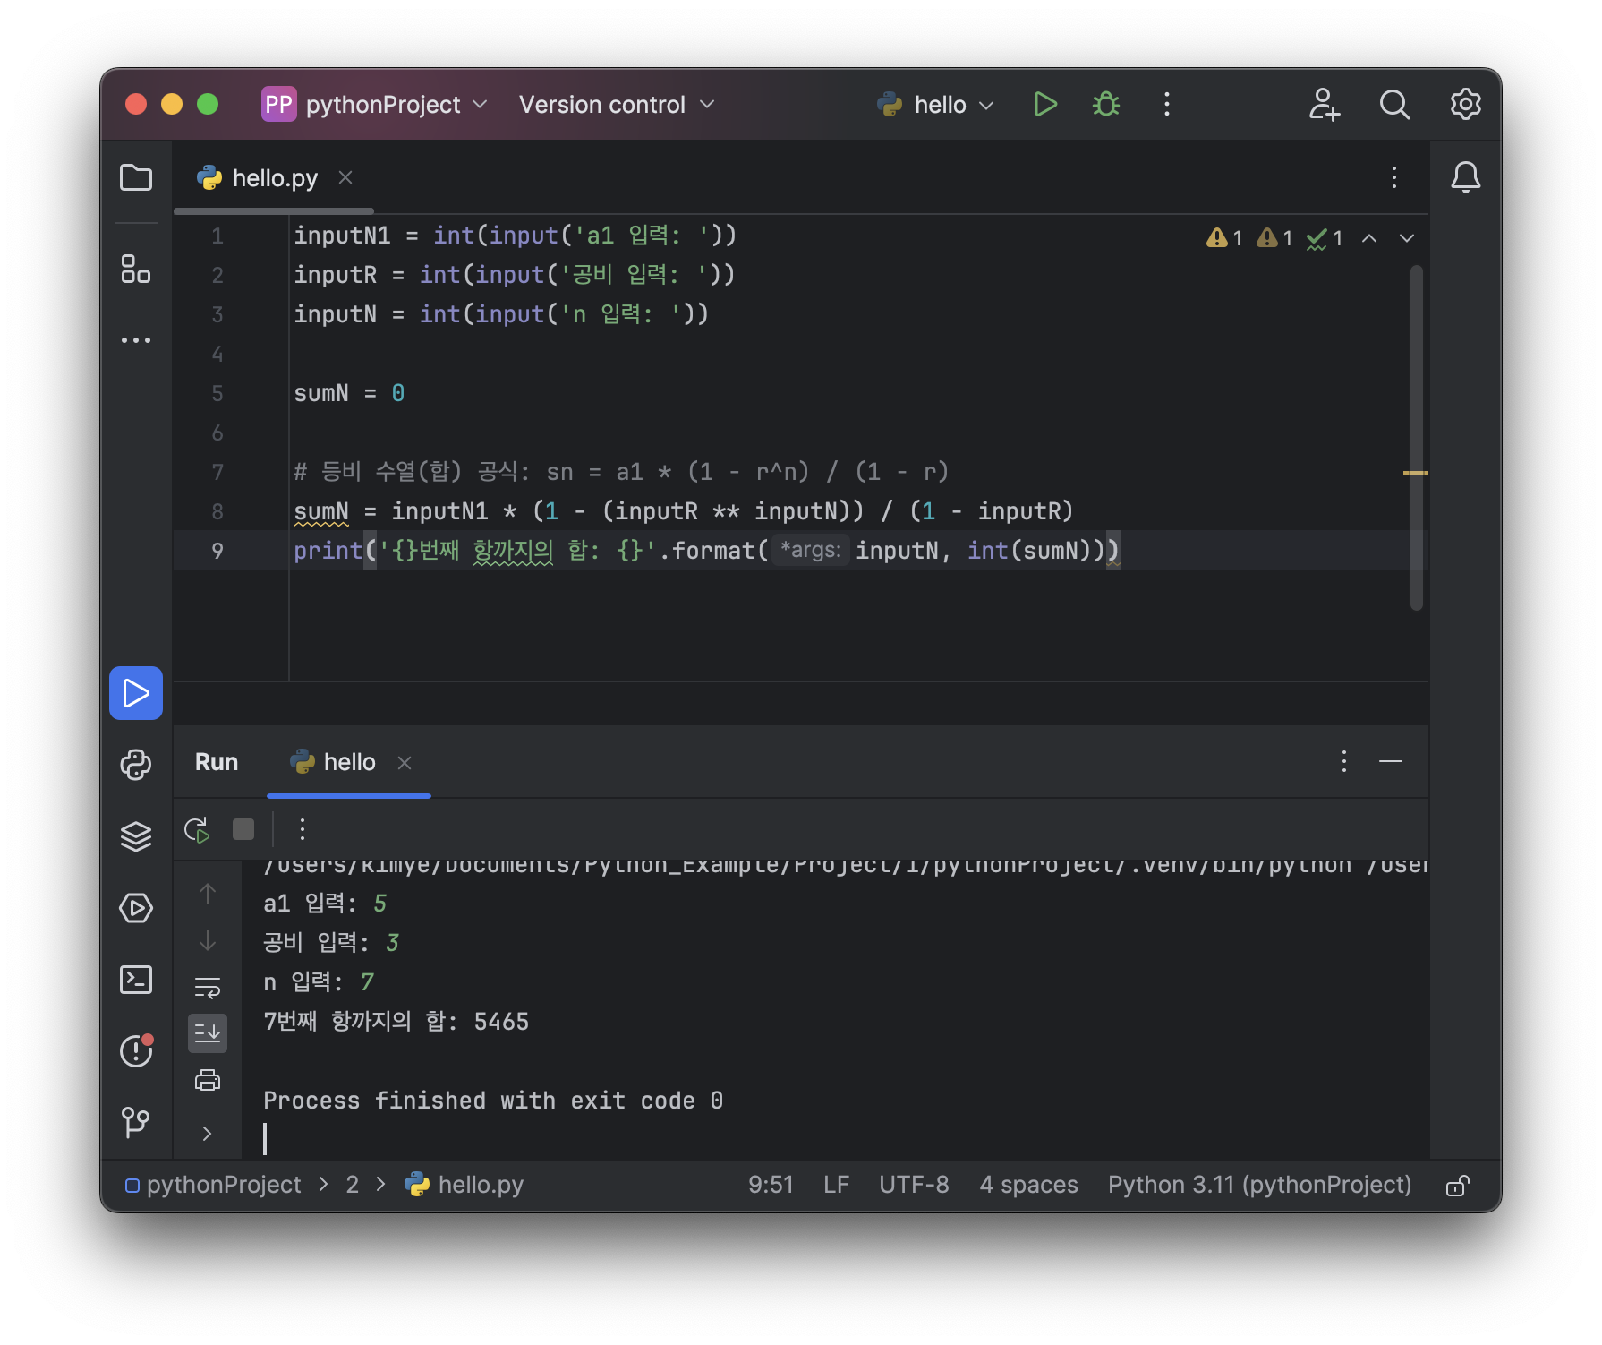Go down the stack trace arrow
This screenshot has width=1602, height=1345.
click(x=208, y=940)
